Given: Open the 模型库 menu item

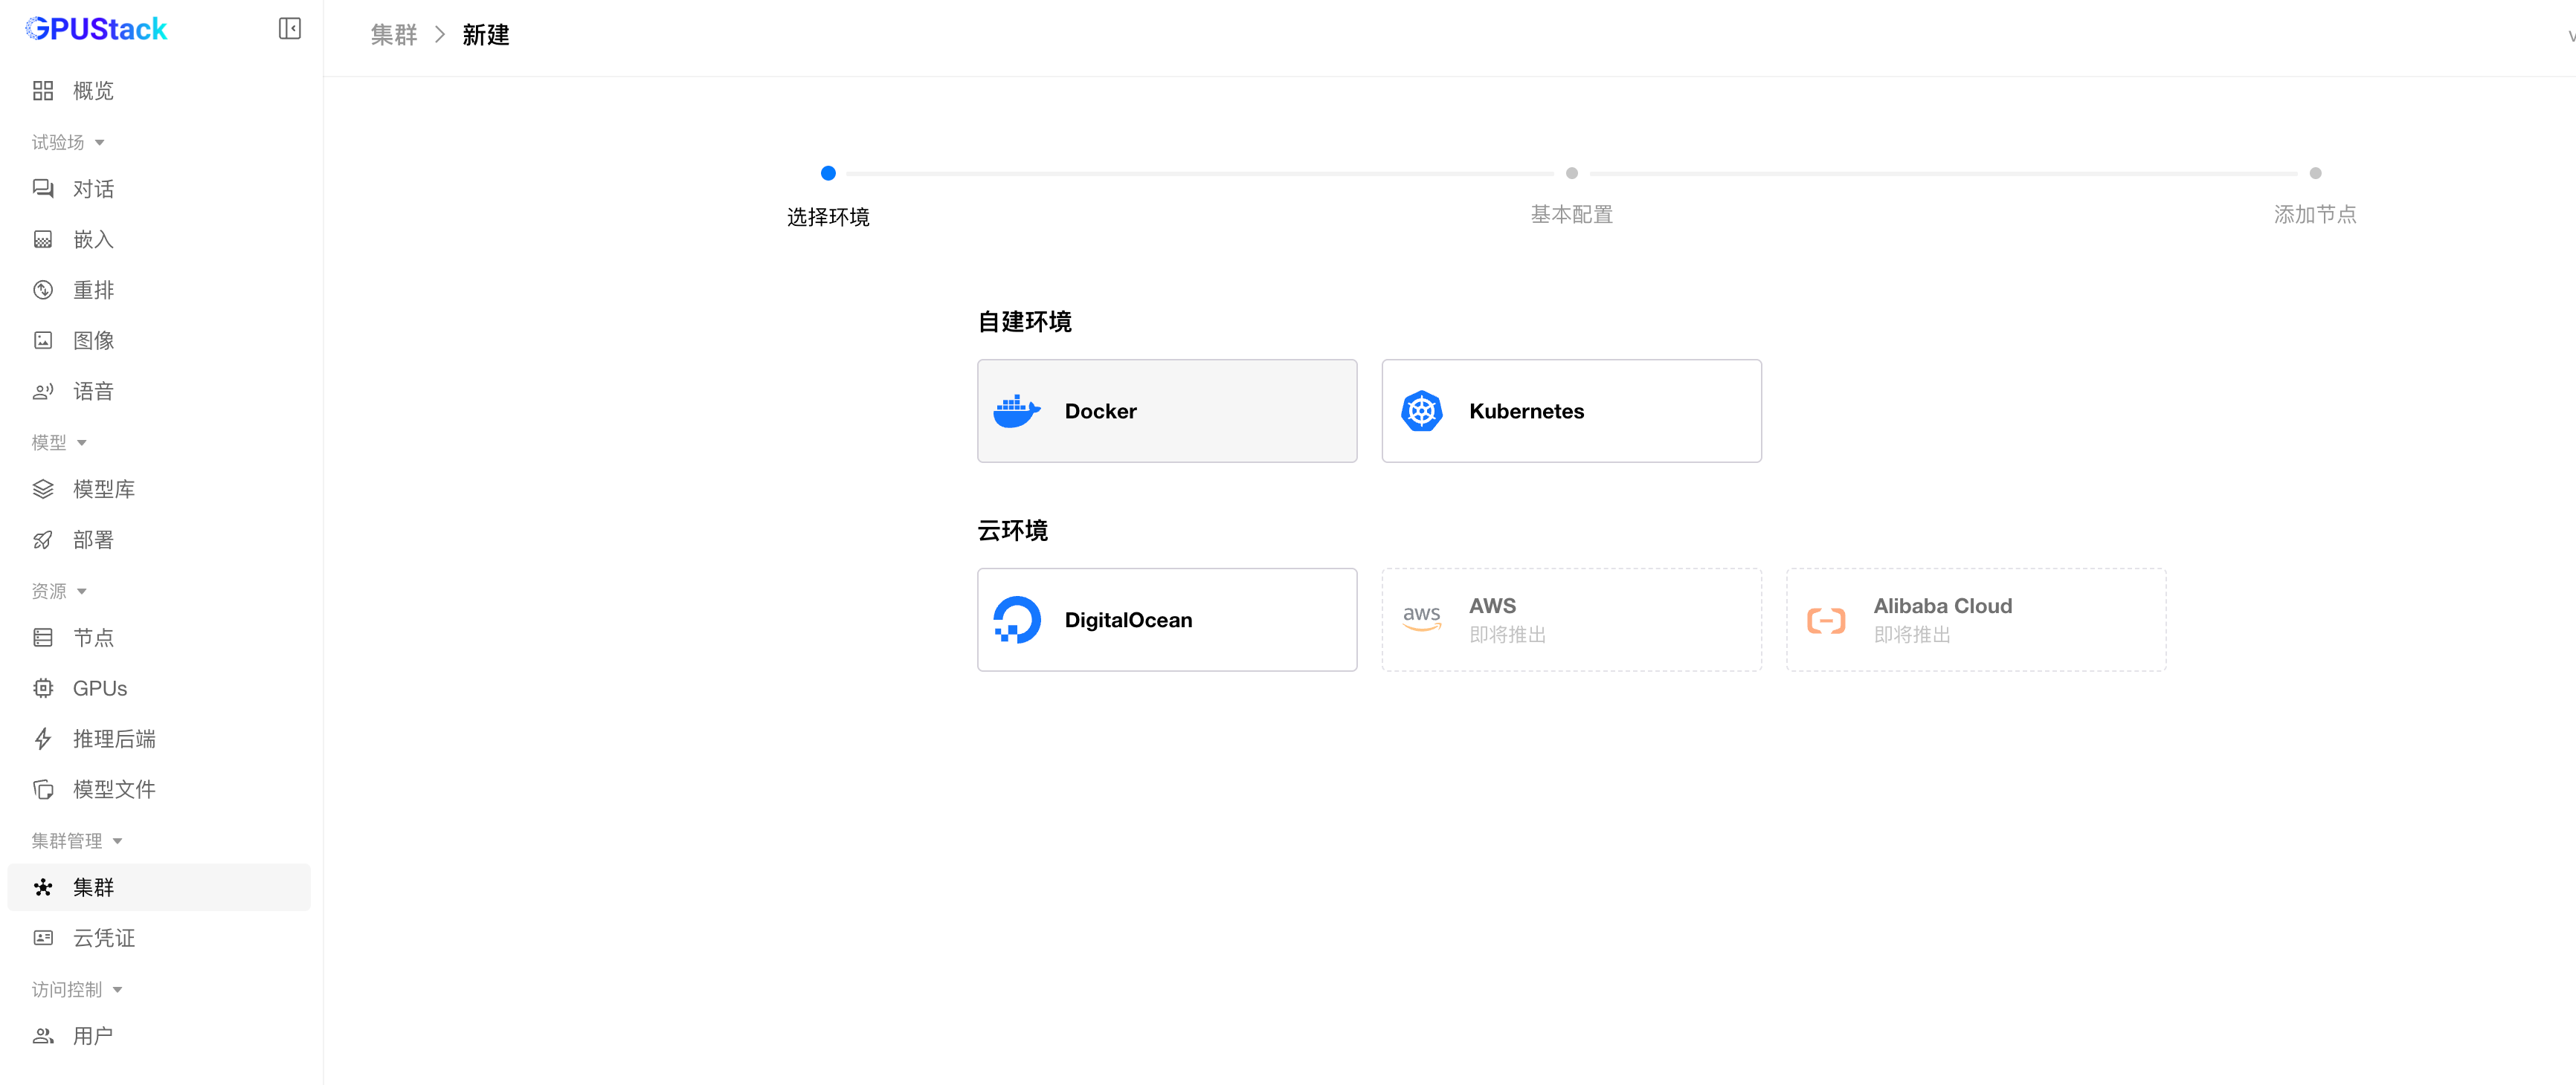Looking at the screenshot, I should click(x=103, y=488).
